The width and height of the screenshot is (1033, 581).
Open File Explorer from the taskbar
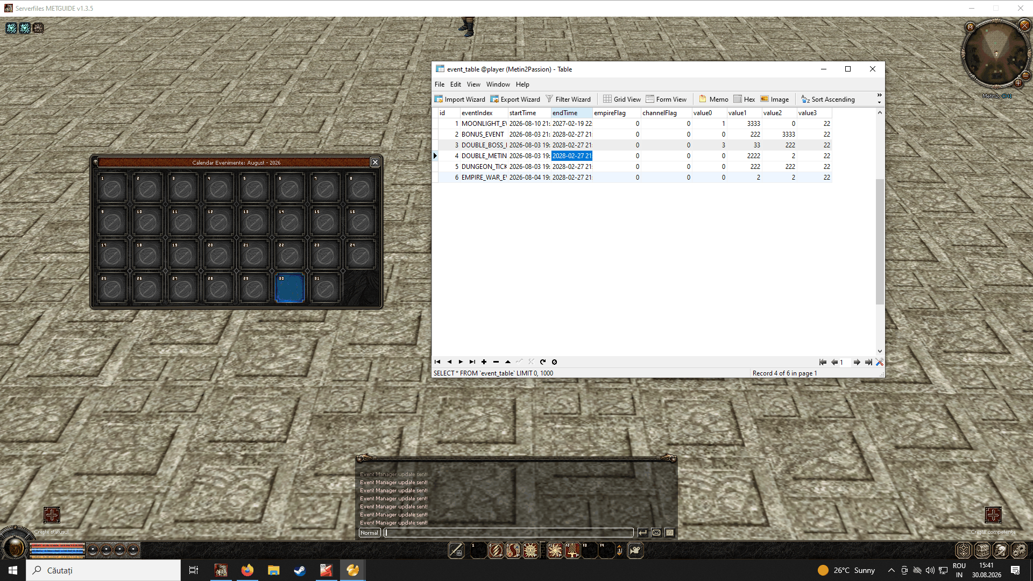pos(273,570)
